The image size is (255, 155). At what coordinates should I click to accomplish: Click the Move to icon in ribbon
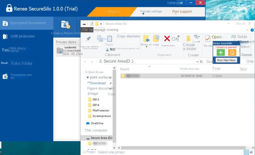(146, 39)
